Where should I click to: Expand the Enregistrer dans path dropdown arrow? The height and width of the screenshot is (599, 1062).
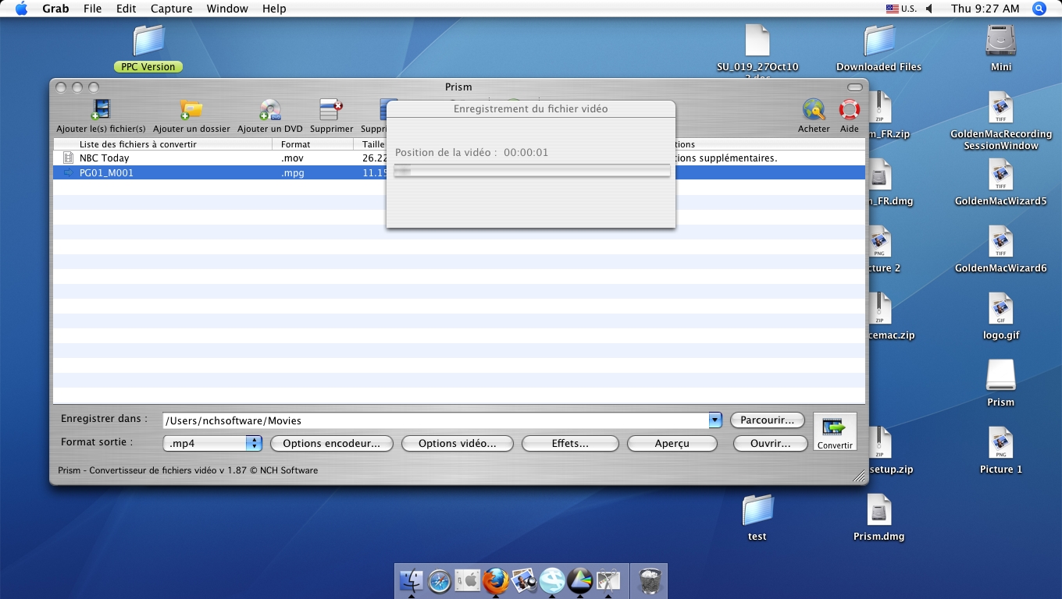tap(715, 420)
